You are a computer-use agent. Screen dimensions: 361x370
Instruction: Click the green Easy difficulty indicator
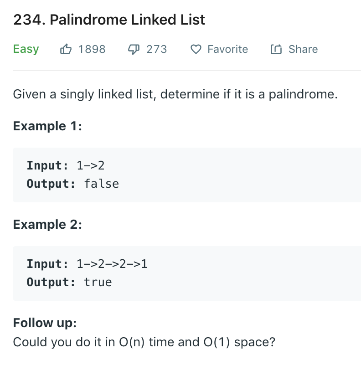pos(26,49)
